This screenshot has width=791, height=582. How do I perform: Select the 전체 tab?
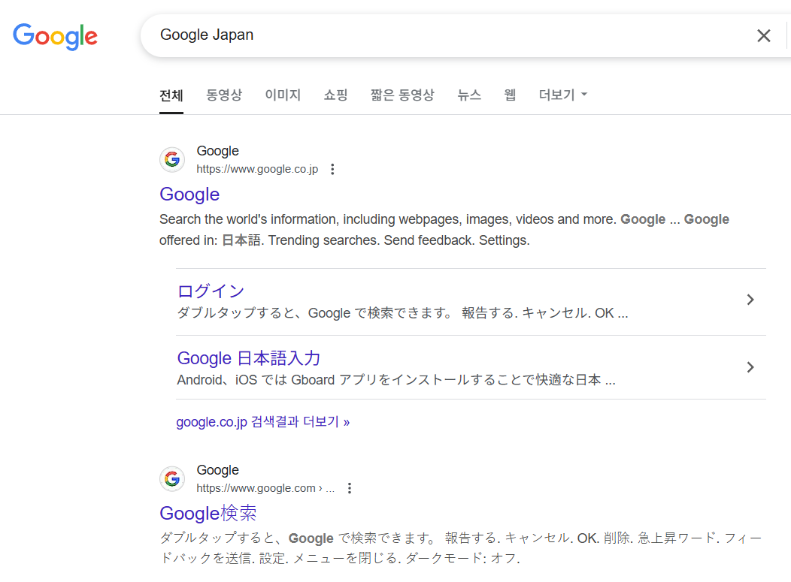[171, 95]
